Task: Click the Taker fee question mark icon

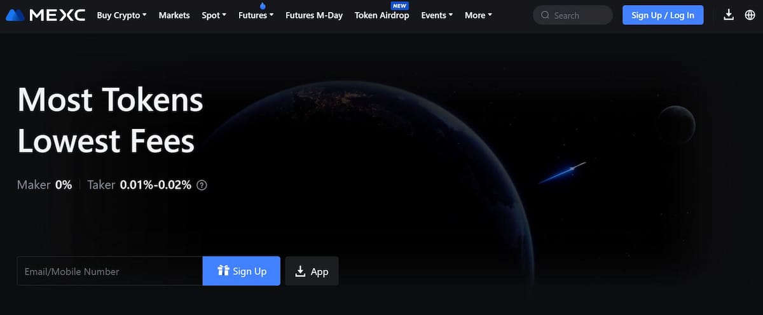Action: (202, 185)
